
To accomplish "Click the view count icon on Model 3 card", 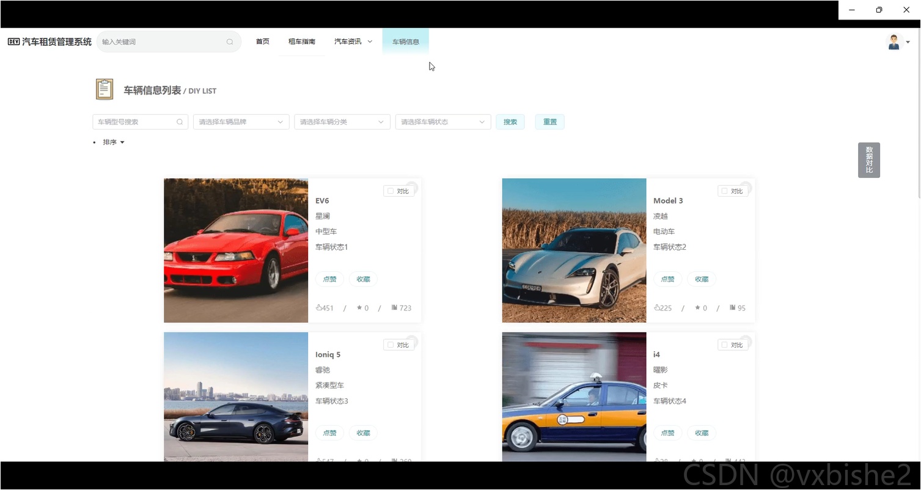I will point(733,308).
